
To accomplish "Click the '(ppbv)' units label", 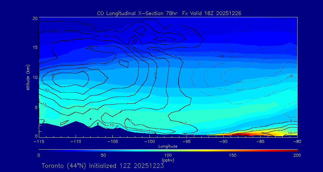I will [168, 160].
